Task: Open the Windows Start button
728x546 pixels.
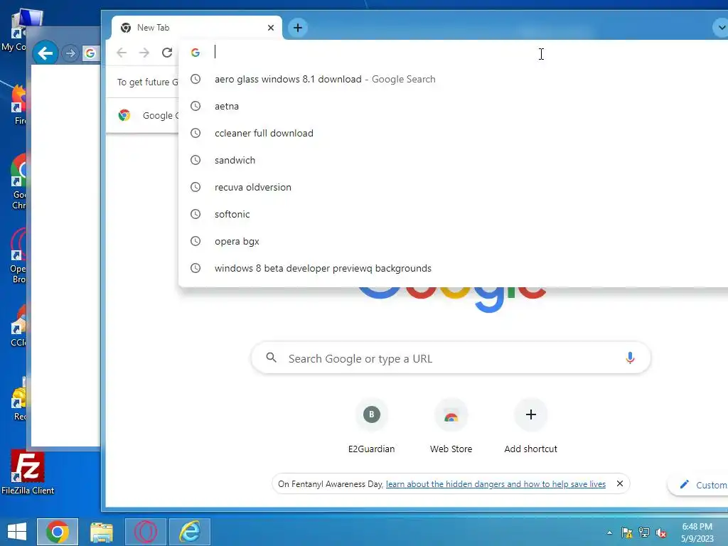Action: 17,532
